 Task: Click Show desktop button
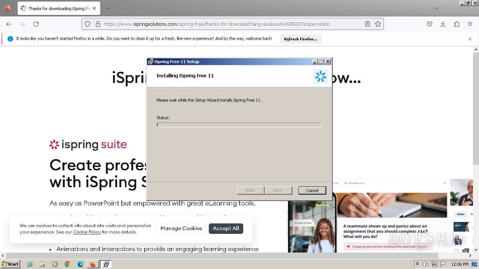475,264
